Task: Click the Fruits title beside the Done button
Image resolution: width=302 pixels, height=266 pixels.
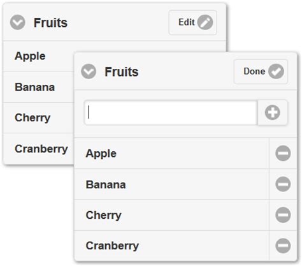Action: point(122,72)
